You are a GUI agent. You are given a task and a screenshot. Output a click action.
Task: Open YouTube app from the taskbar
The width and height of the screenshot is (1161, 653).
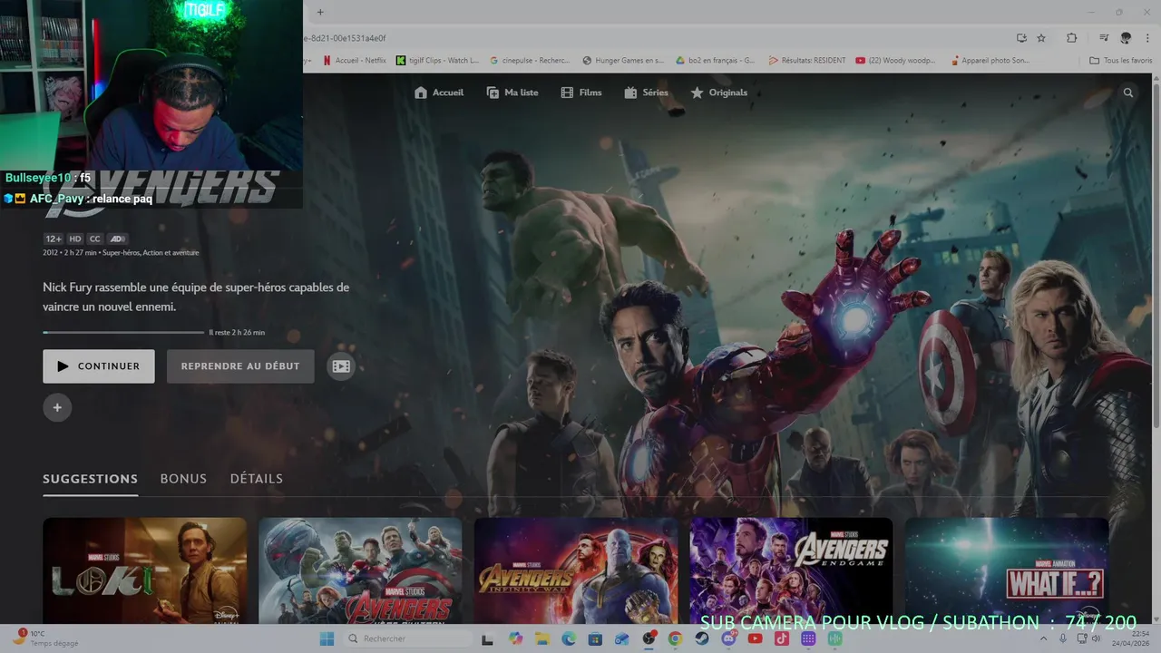point(755,638)
